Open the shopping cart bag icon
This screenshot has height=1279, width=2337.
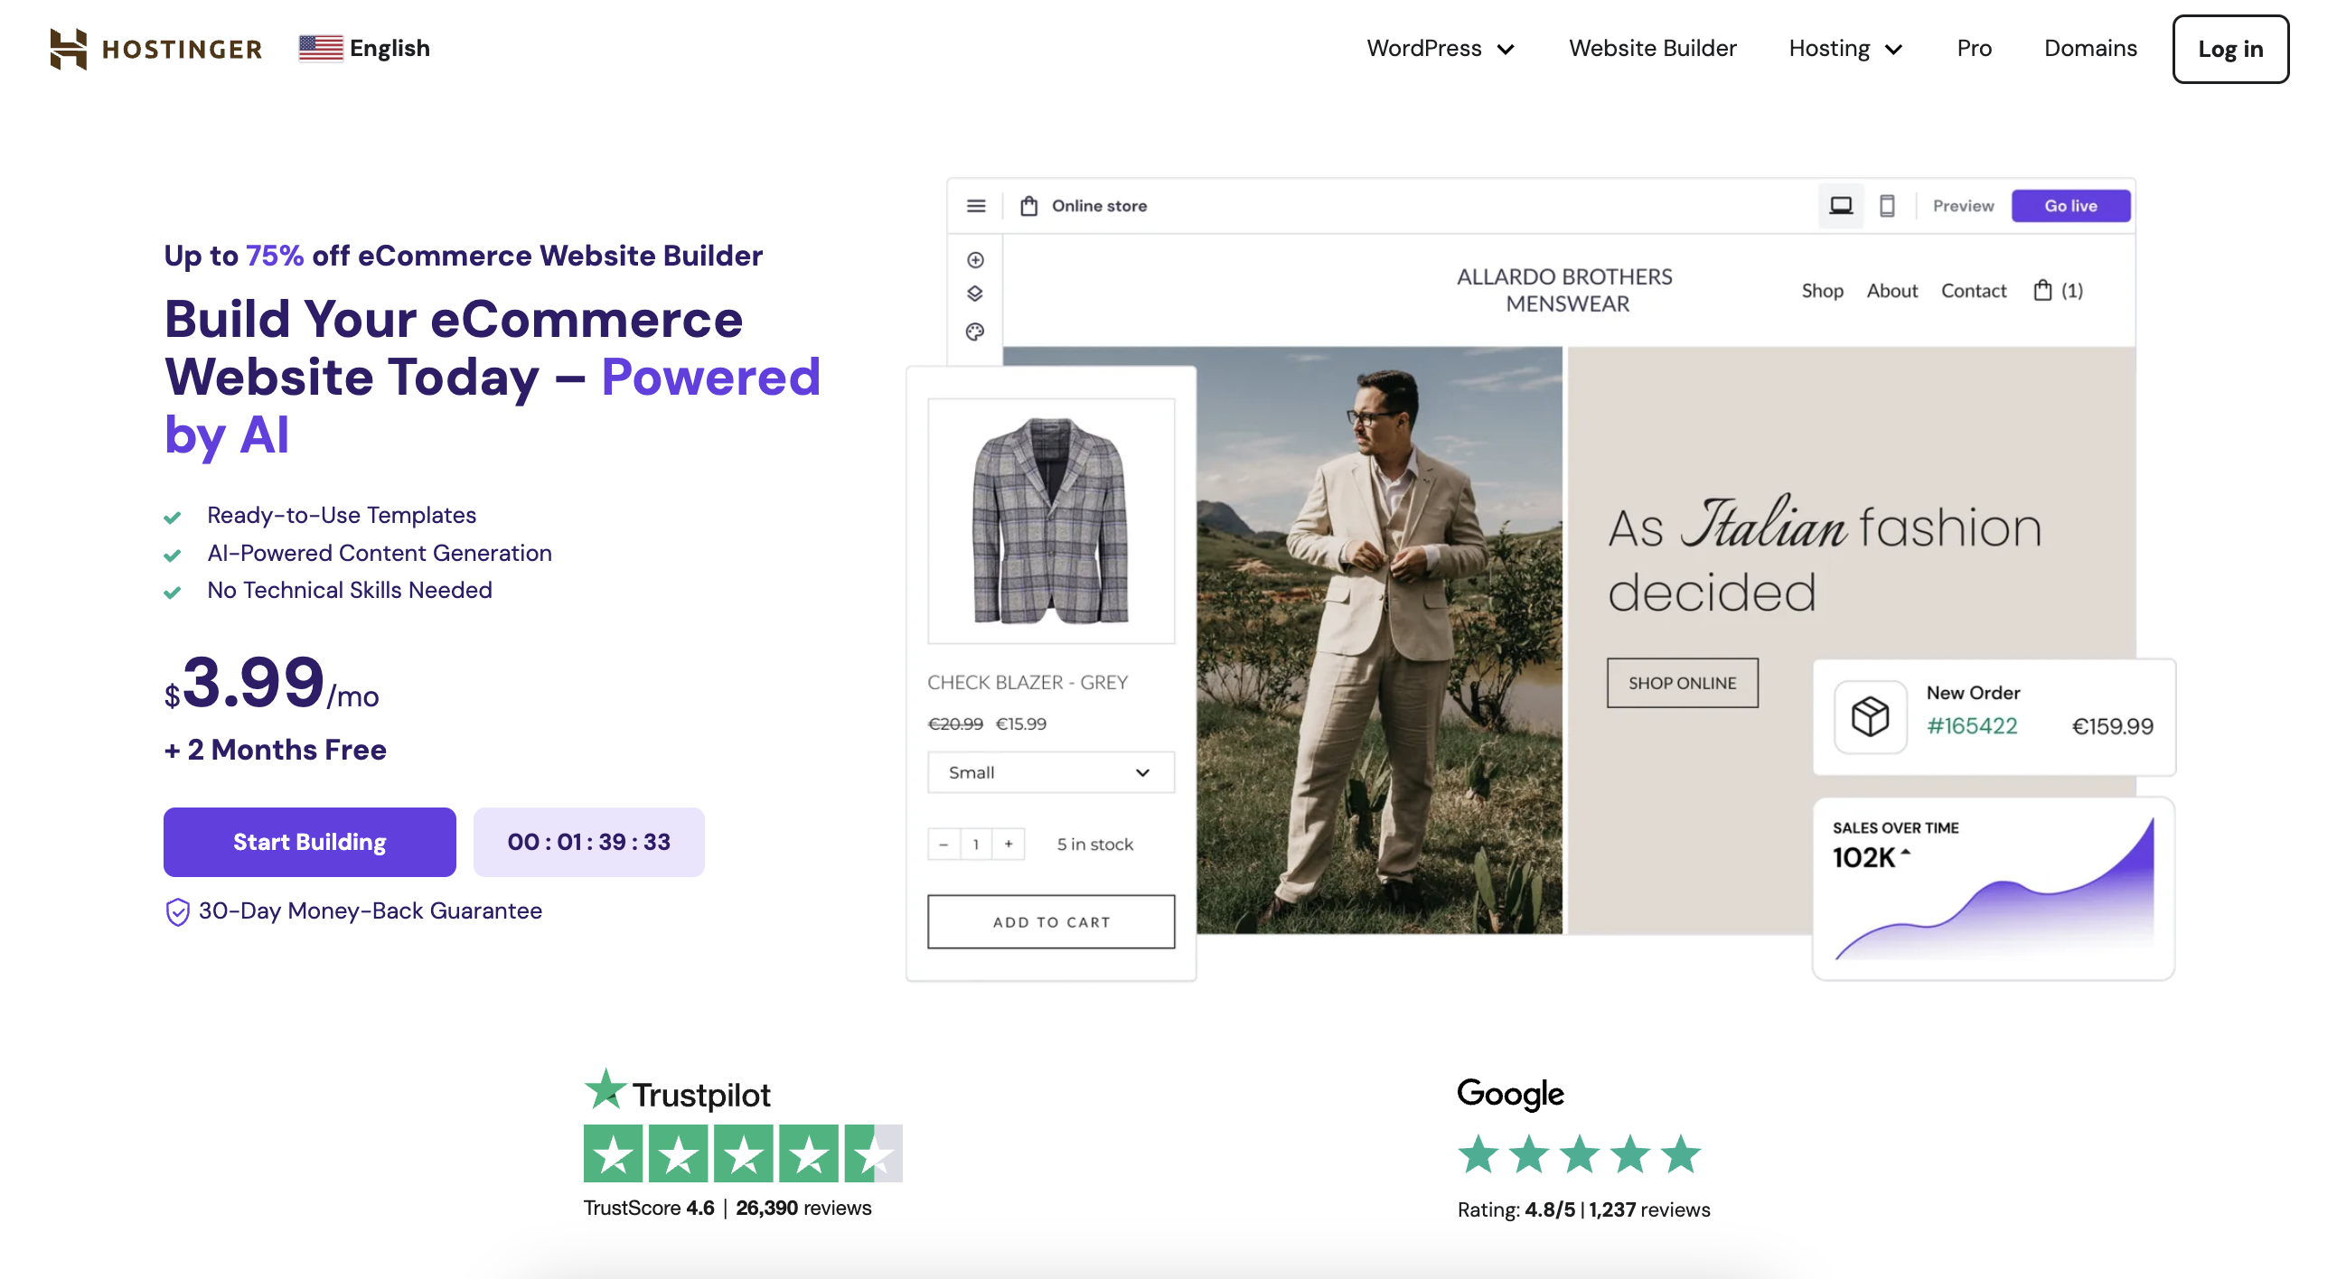coord(2042,290)
